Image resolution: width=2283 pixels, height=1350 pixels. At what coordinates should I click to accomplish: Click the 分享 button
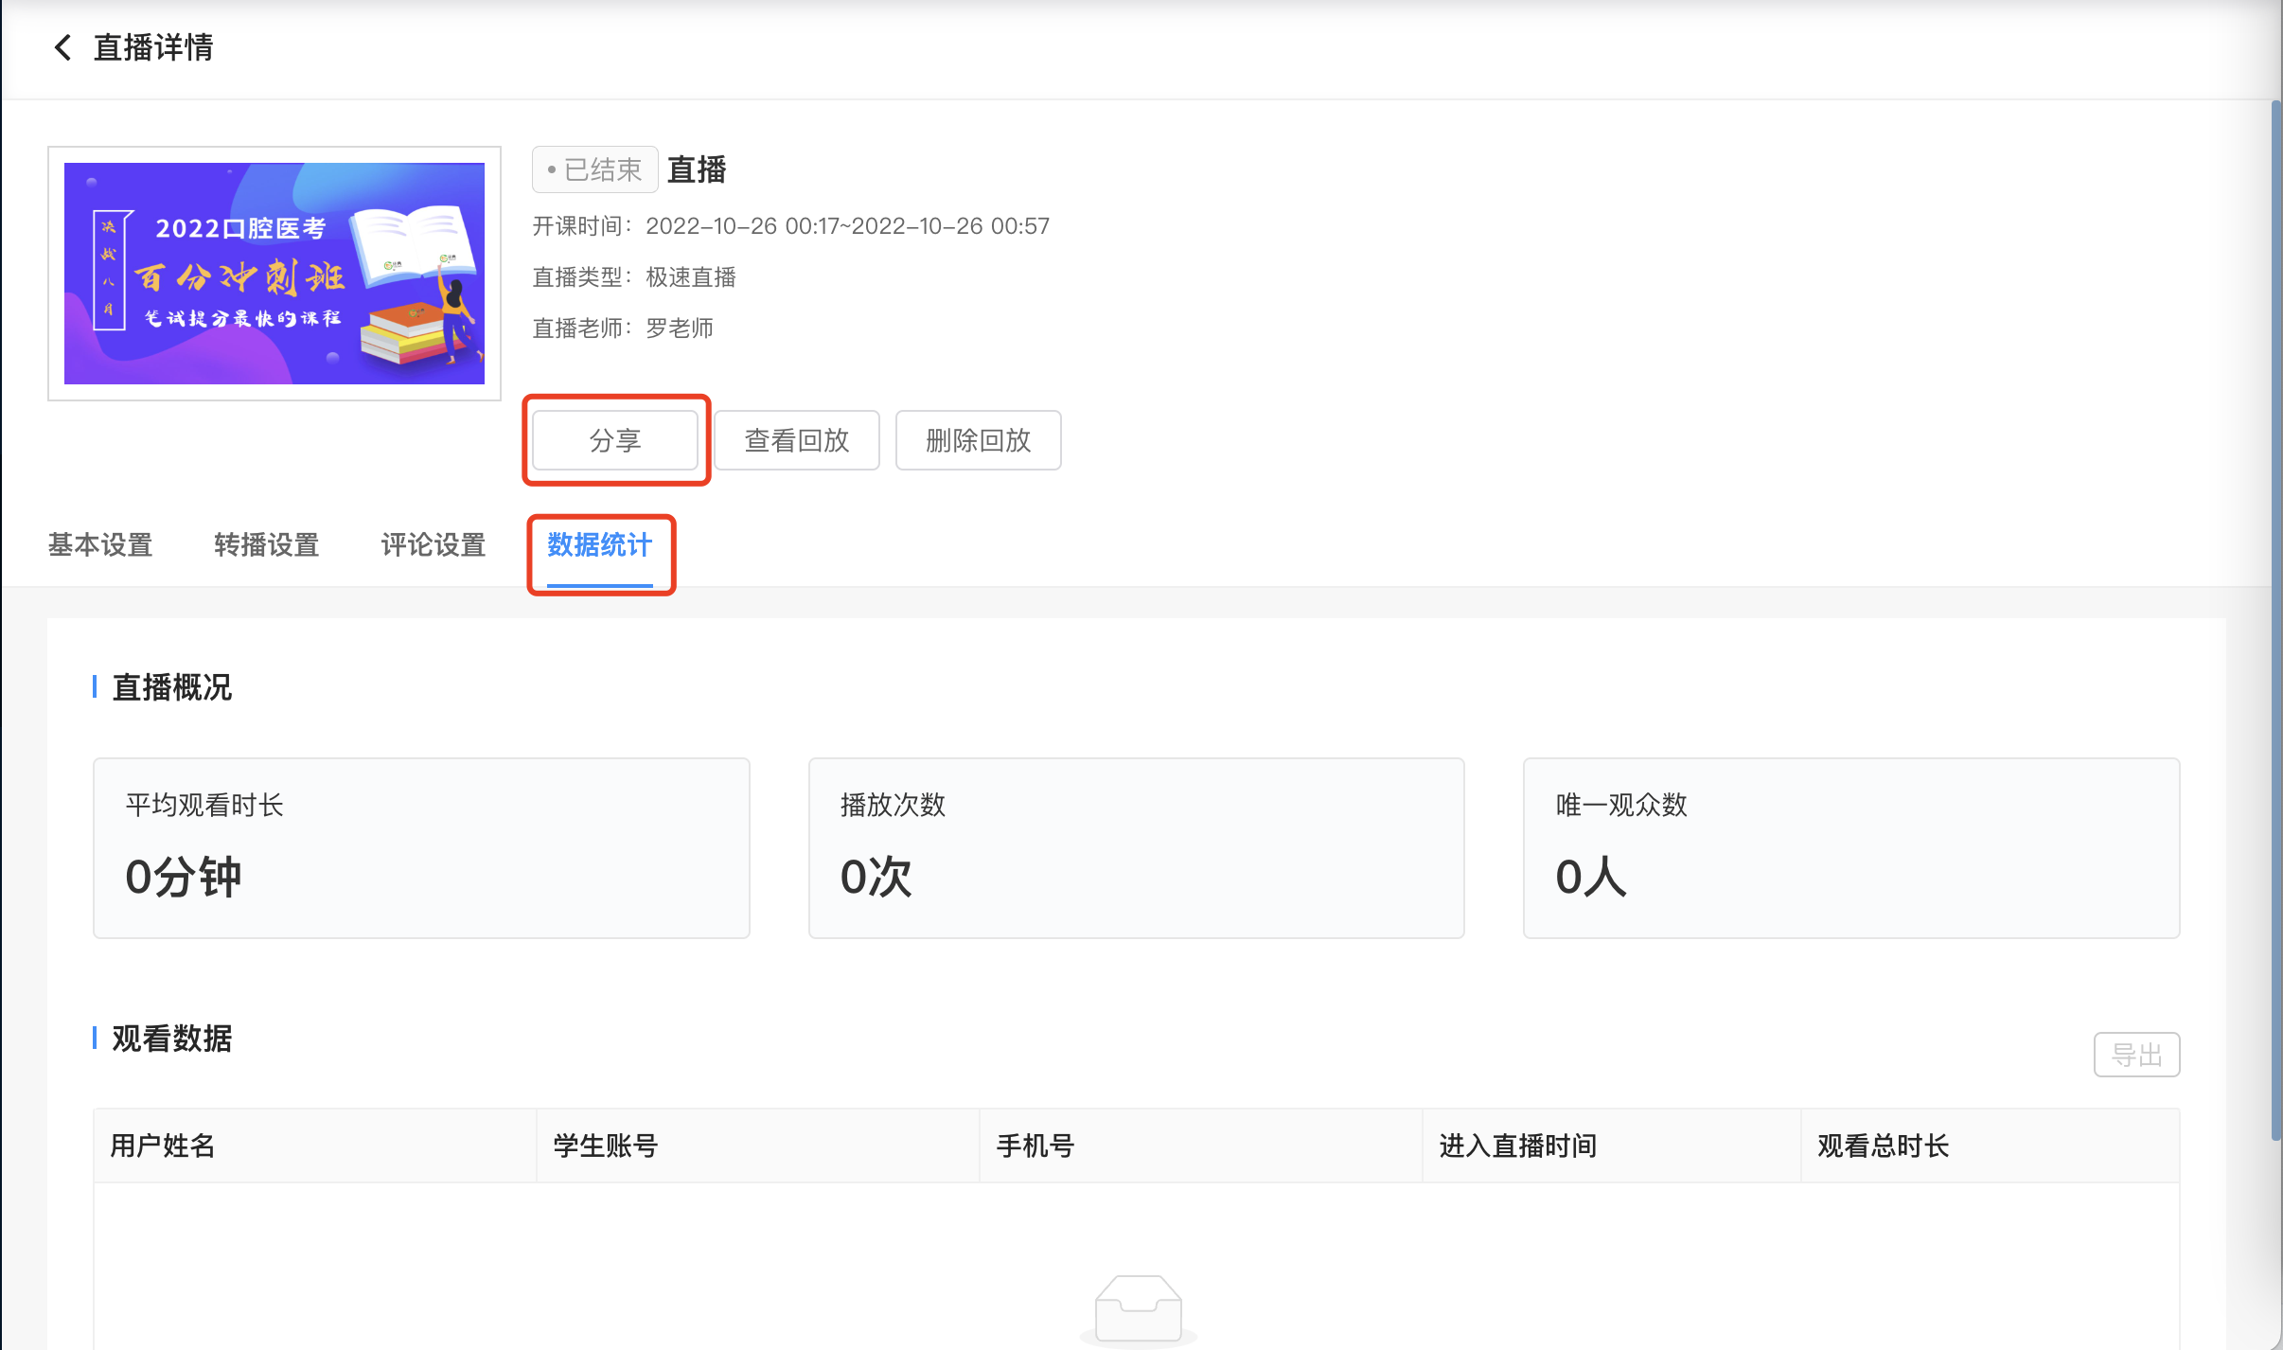[615, 440]
